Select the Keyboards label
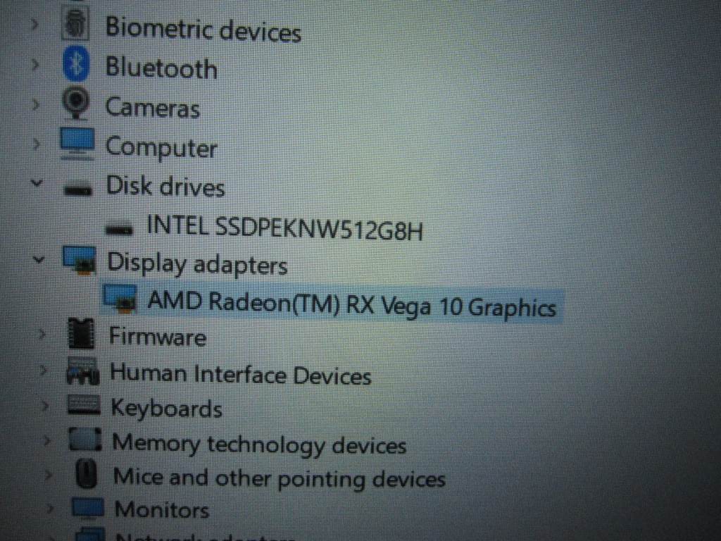The height and width of the screenshot is (541, 721). coord(166,408)
